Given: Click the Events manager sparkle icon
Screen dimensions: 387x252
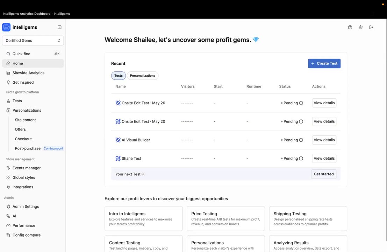Looking at the screenshot, I should click(8, 168).
